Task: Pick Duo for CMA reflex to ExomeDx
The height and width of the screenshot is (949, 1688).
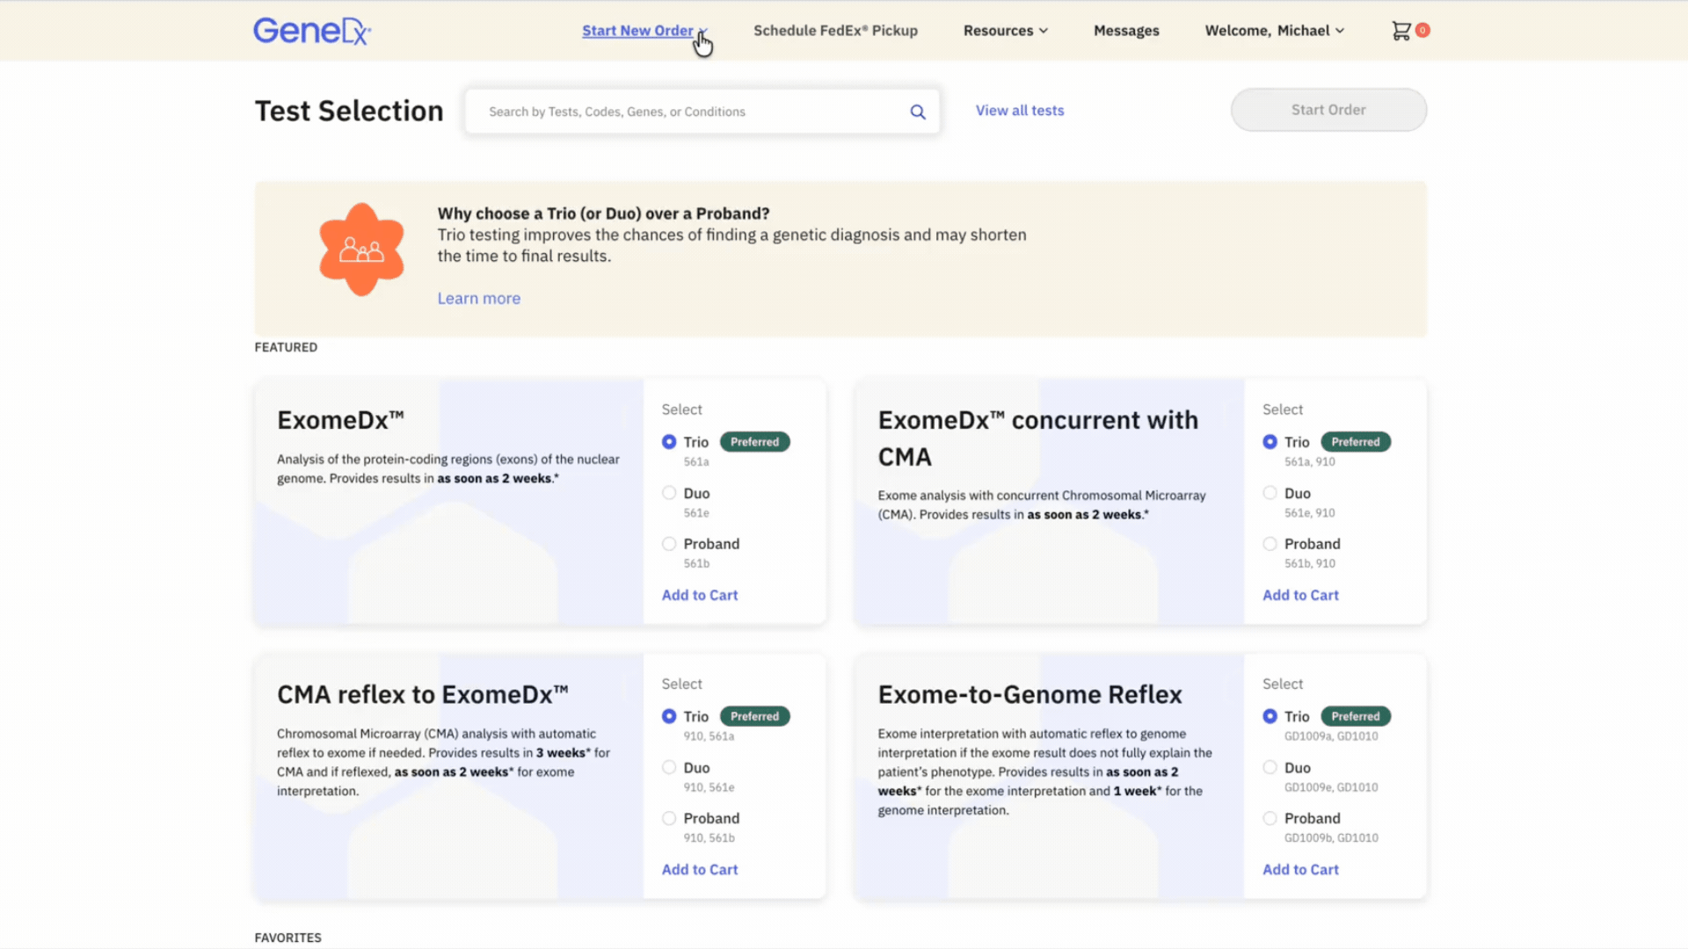Action: click(669, 767)
